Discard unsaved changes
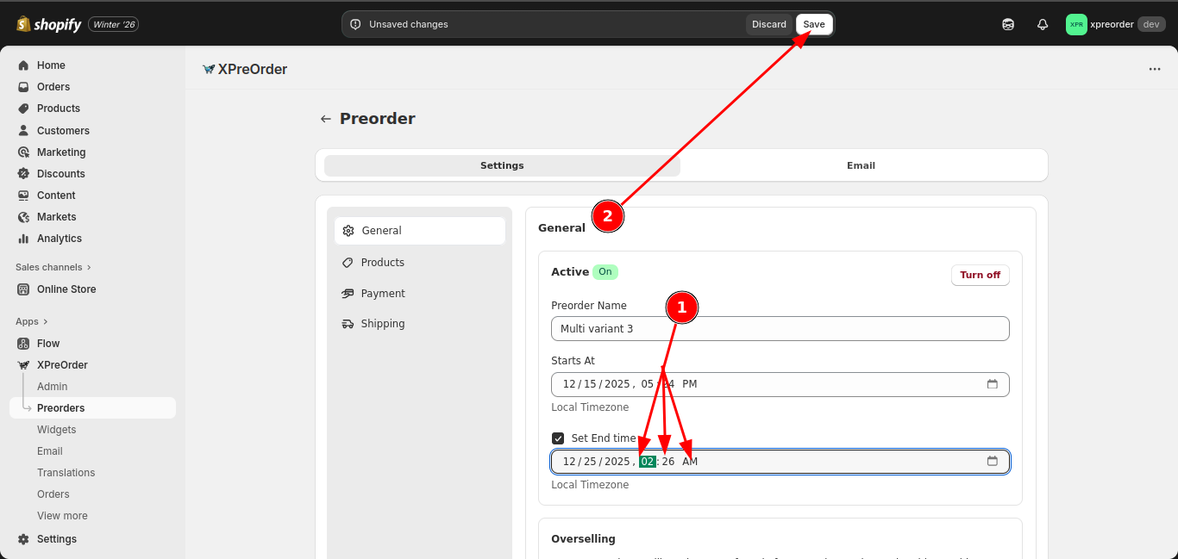The height and width of the screenshot is (559, 1178). click(769, 24)
